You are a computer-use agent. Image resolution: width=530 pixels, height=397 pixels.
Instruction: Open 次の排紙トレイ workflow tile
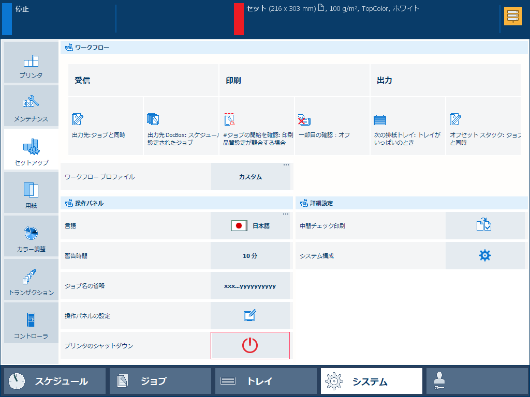408,126
